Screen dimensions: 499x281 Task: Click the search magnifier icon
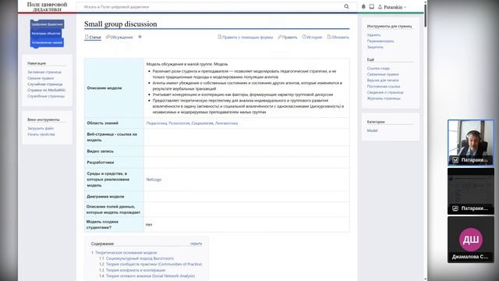pyautogui.click(x=346, y=6)
